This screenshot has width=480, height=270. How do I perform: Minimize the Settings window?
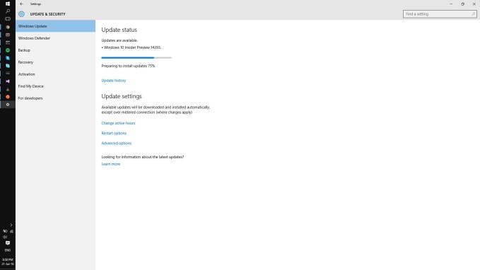click(x=451, y=4)
